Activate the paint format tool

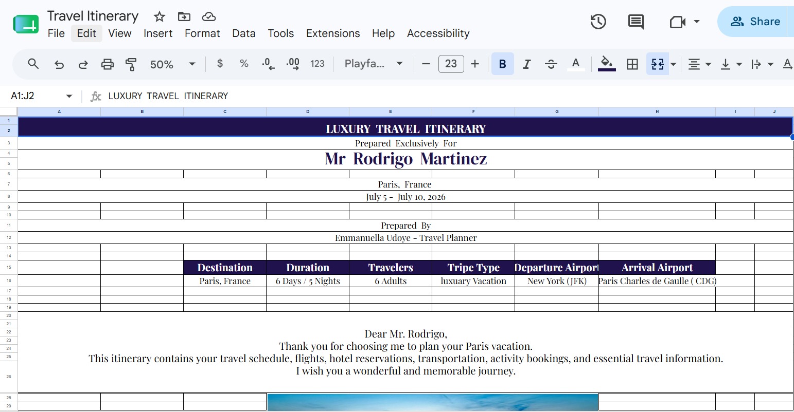[131, 64]
